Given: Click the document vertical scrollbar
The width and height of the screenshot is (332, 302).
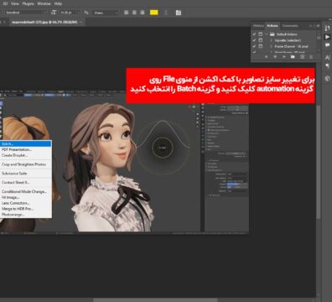Looking at the screenshot, I should (319, 162).
